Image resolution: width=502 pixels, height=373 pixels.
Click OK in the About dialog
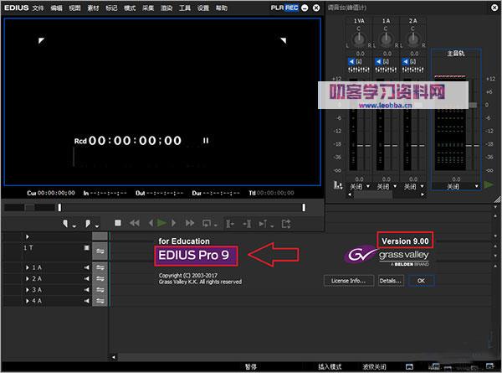422,281
